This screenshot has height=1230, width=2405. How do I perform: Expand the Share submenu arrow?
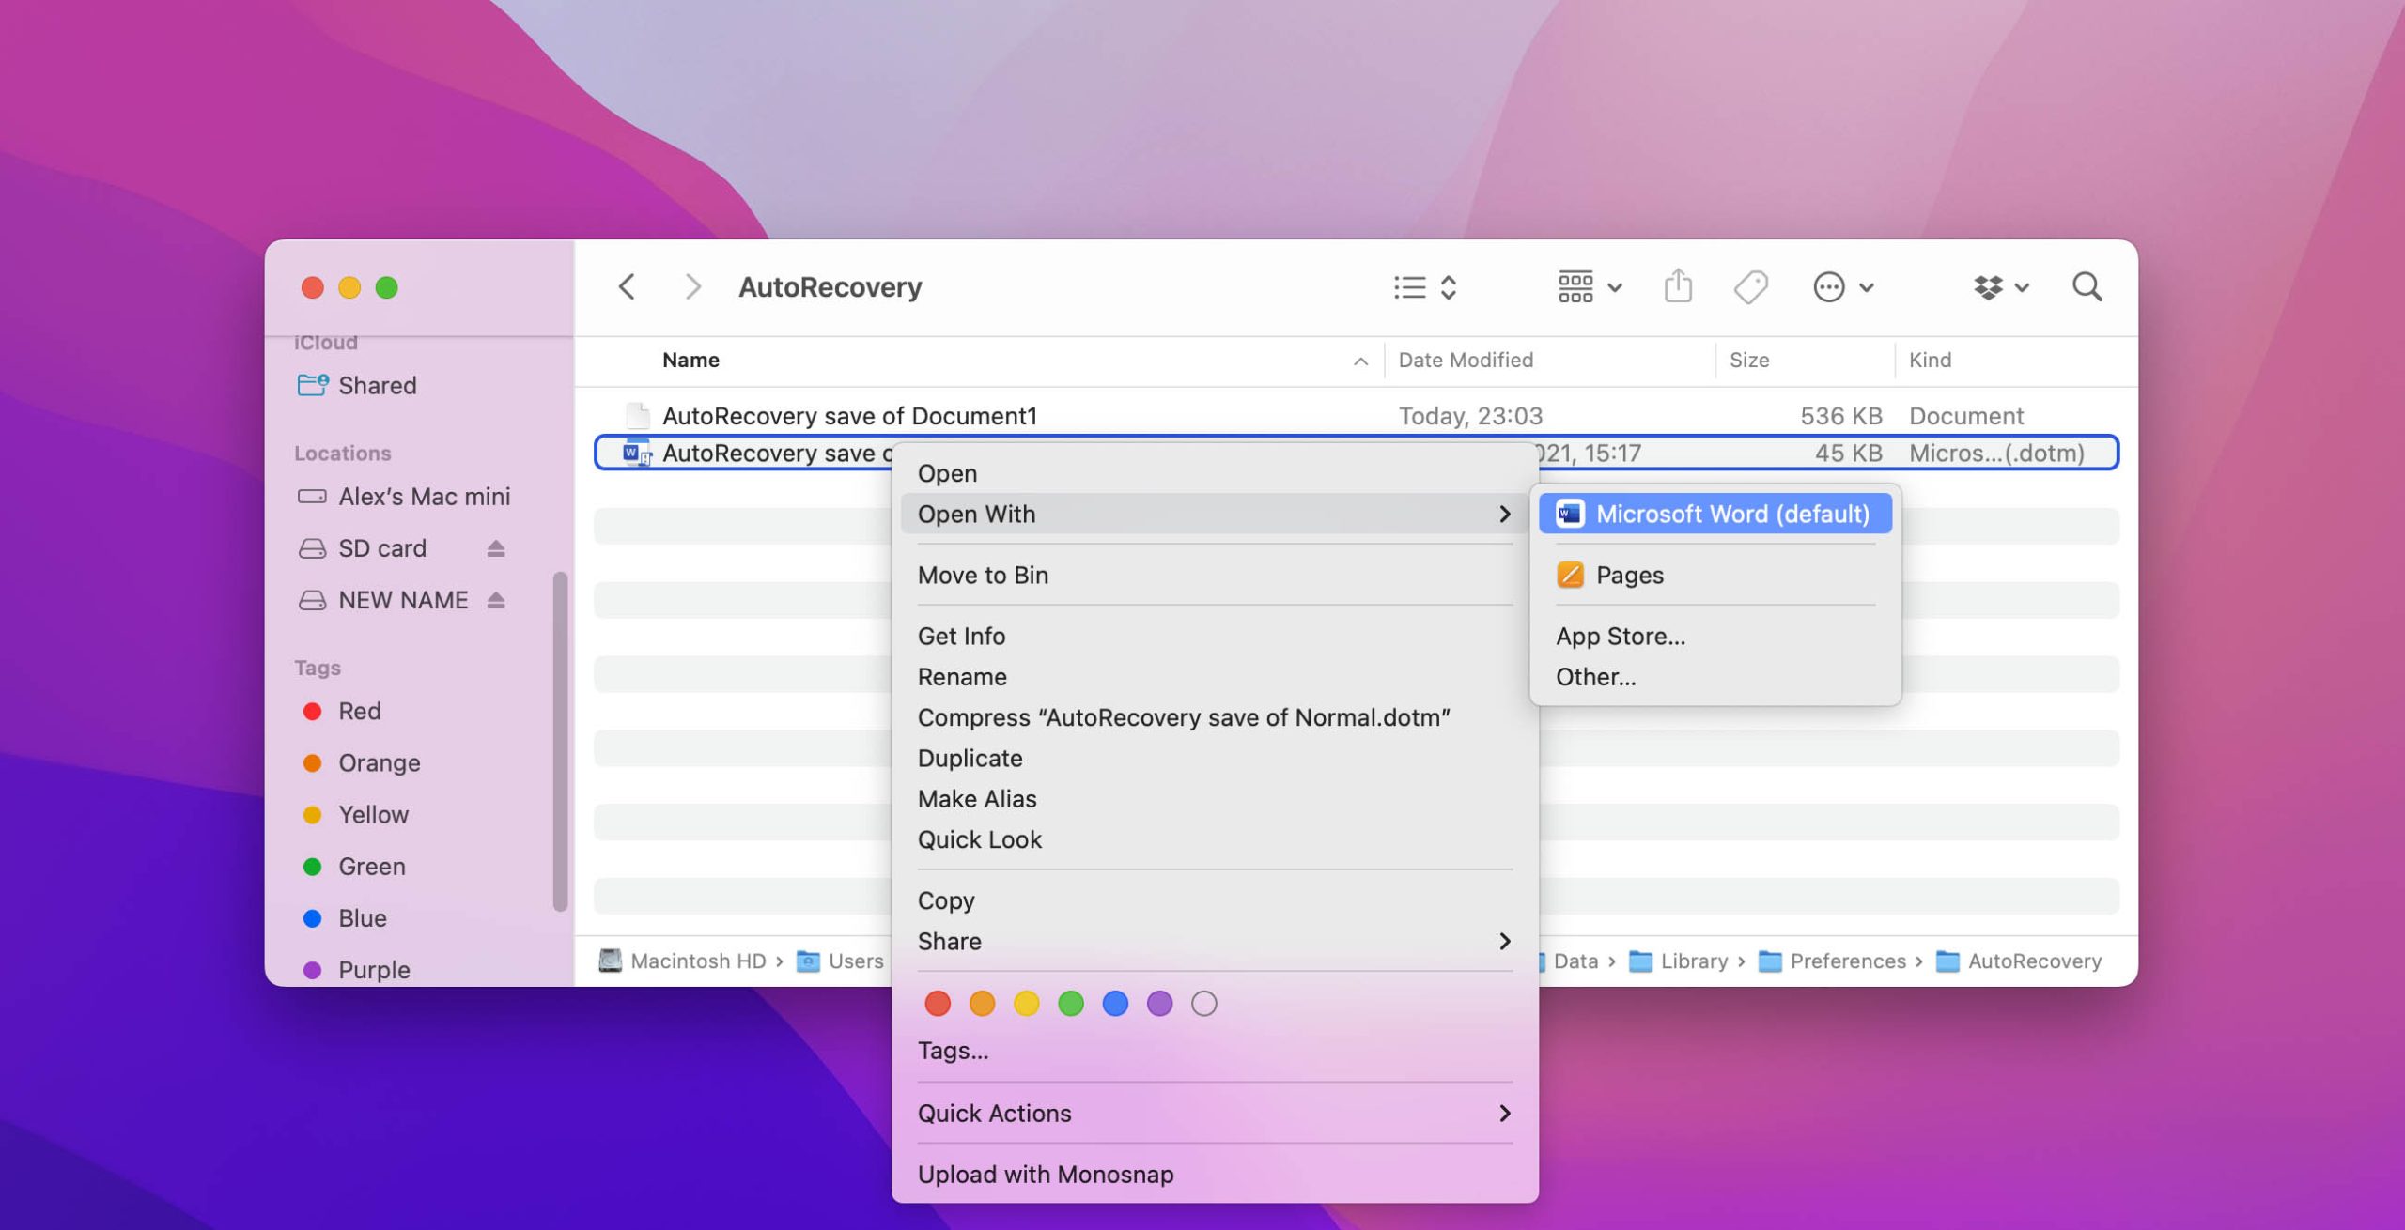tap(1501, 942)
